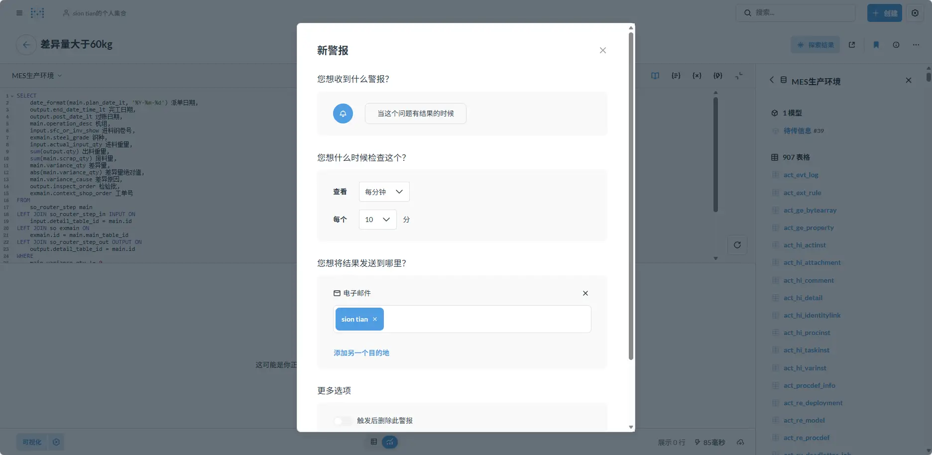This screenshot has height=455, width=932.
Task: Click add another destination link
Action: [361, 353]
